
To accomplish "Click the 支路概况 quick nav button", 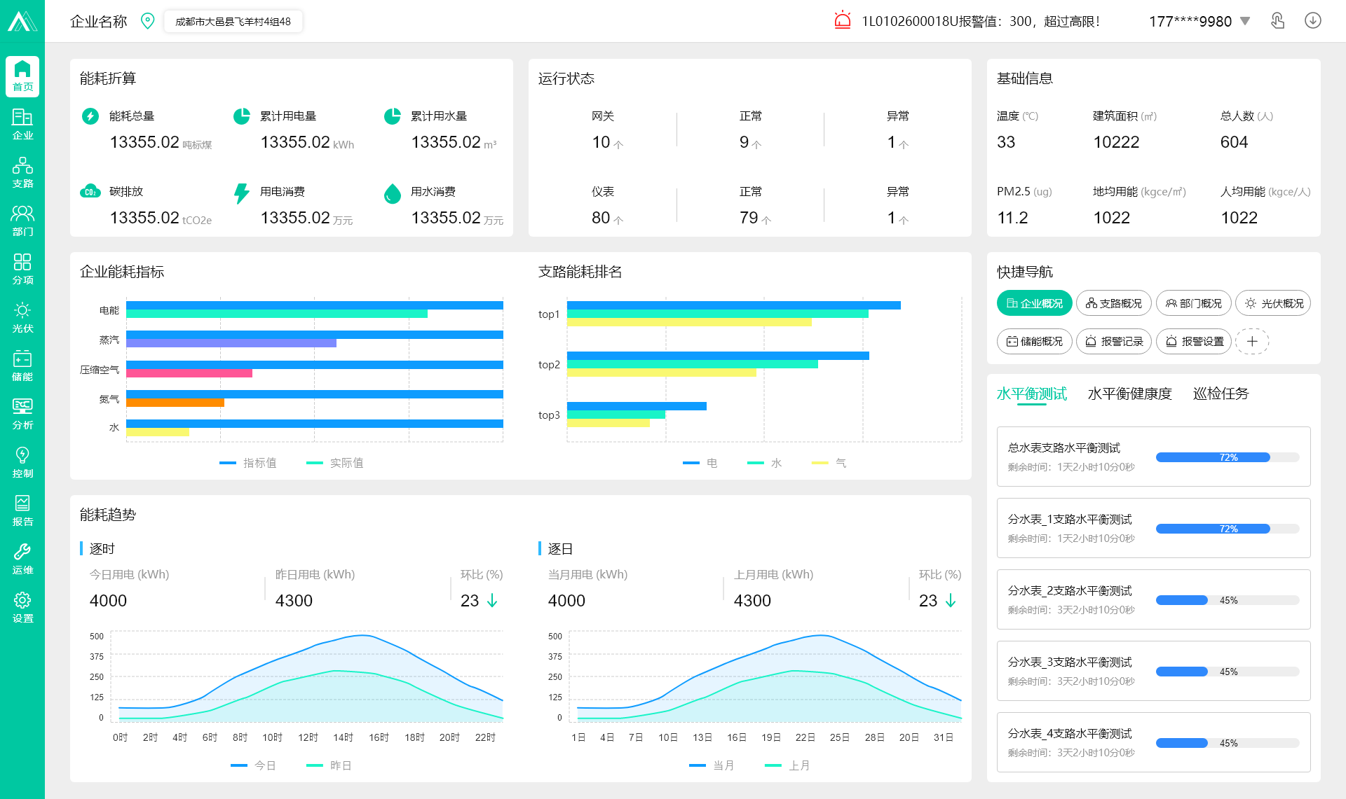I will click(1114, 303).
